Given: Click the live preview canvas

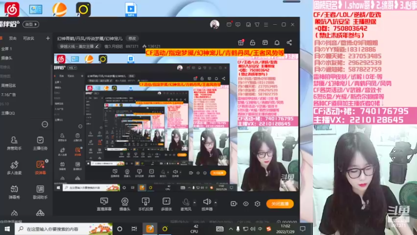Looking at the screenshot, I should [176, 123].
